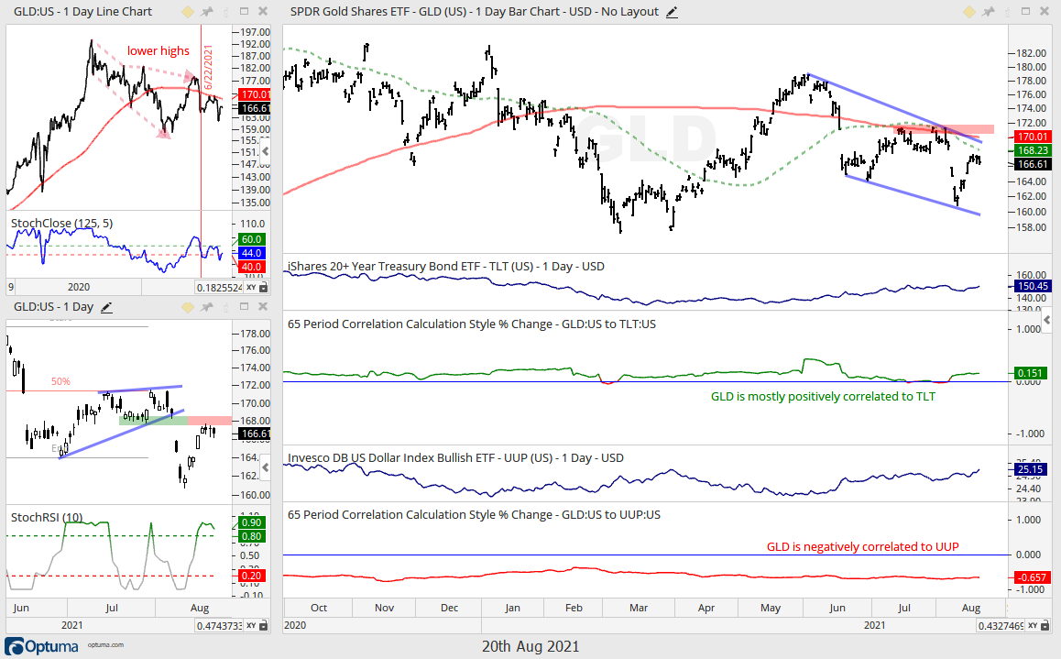1061x659 pixels.
Task: Close the GLD:US - 1 Day candlestick panel
Action: [x=263, y=306]
